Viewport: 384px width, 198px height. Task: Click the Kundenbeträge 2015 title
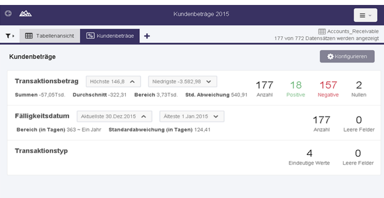pyautogui.click(x=201, y=14)
